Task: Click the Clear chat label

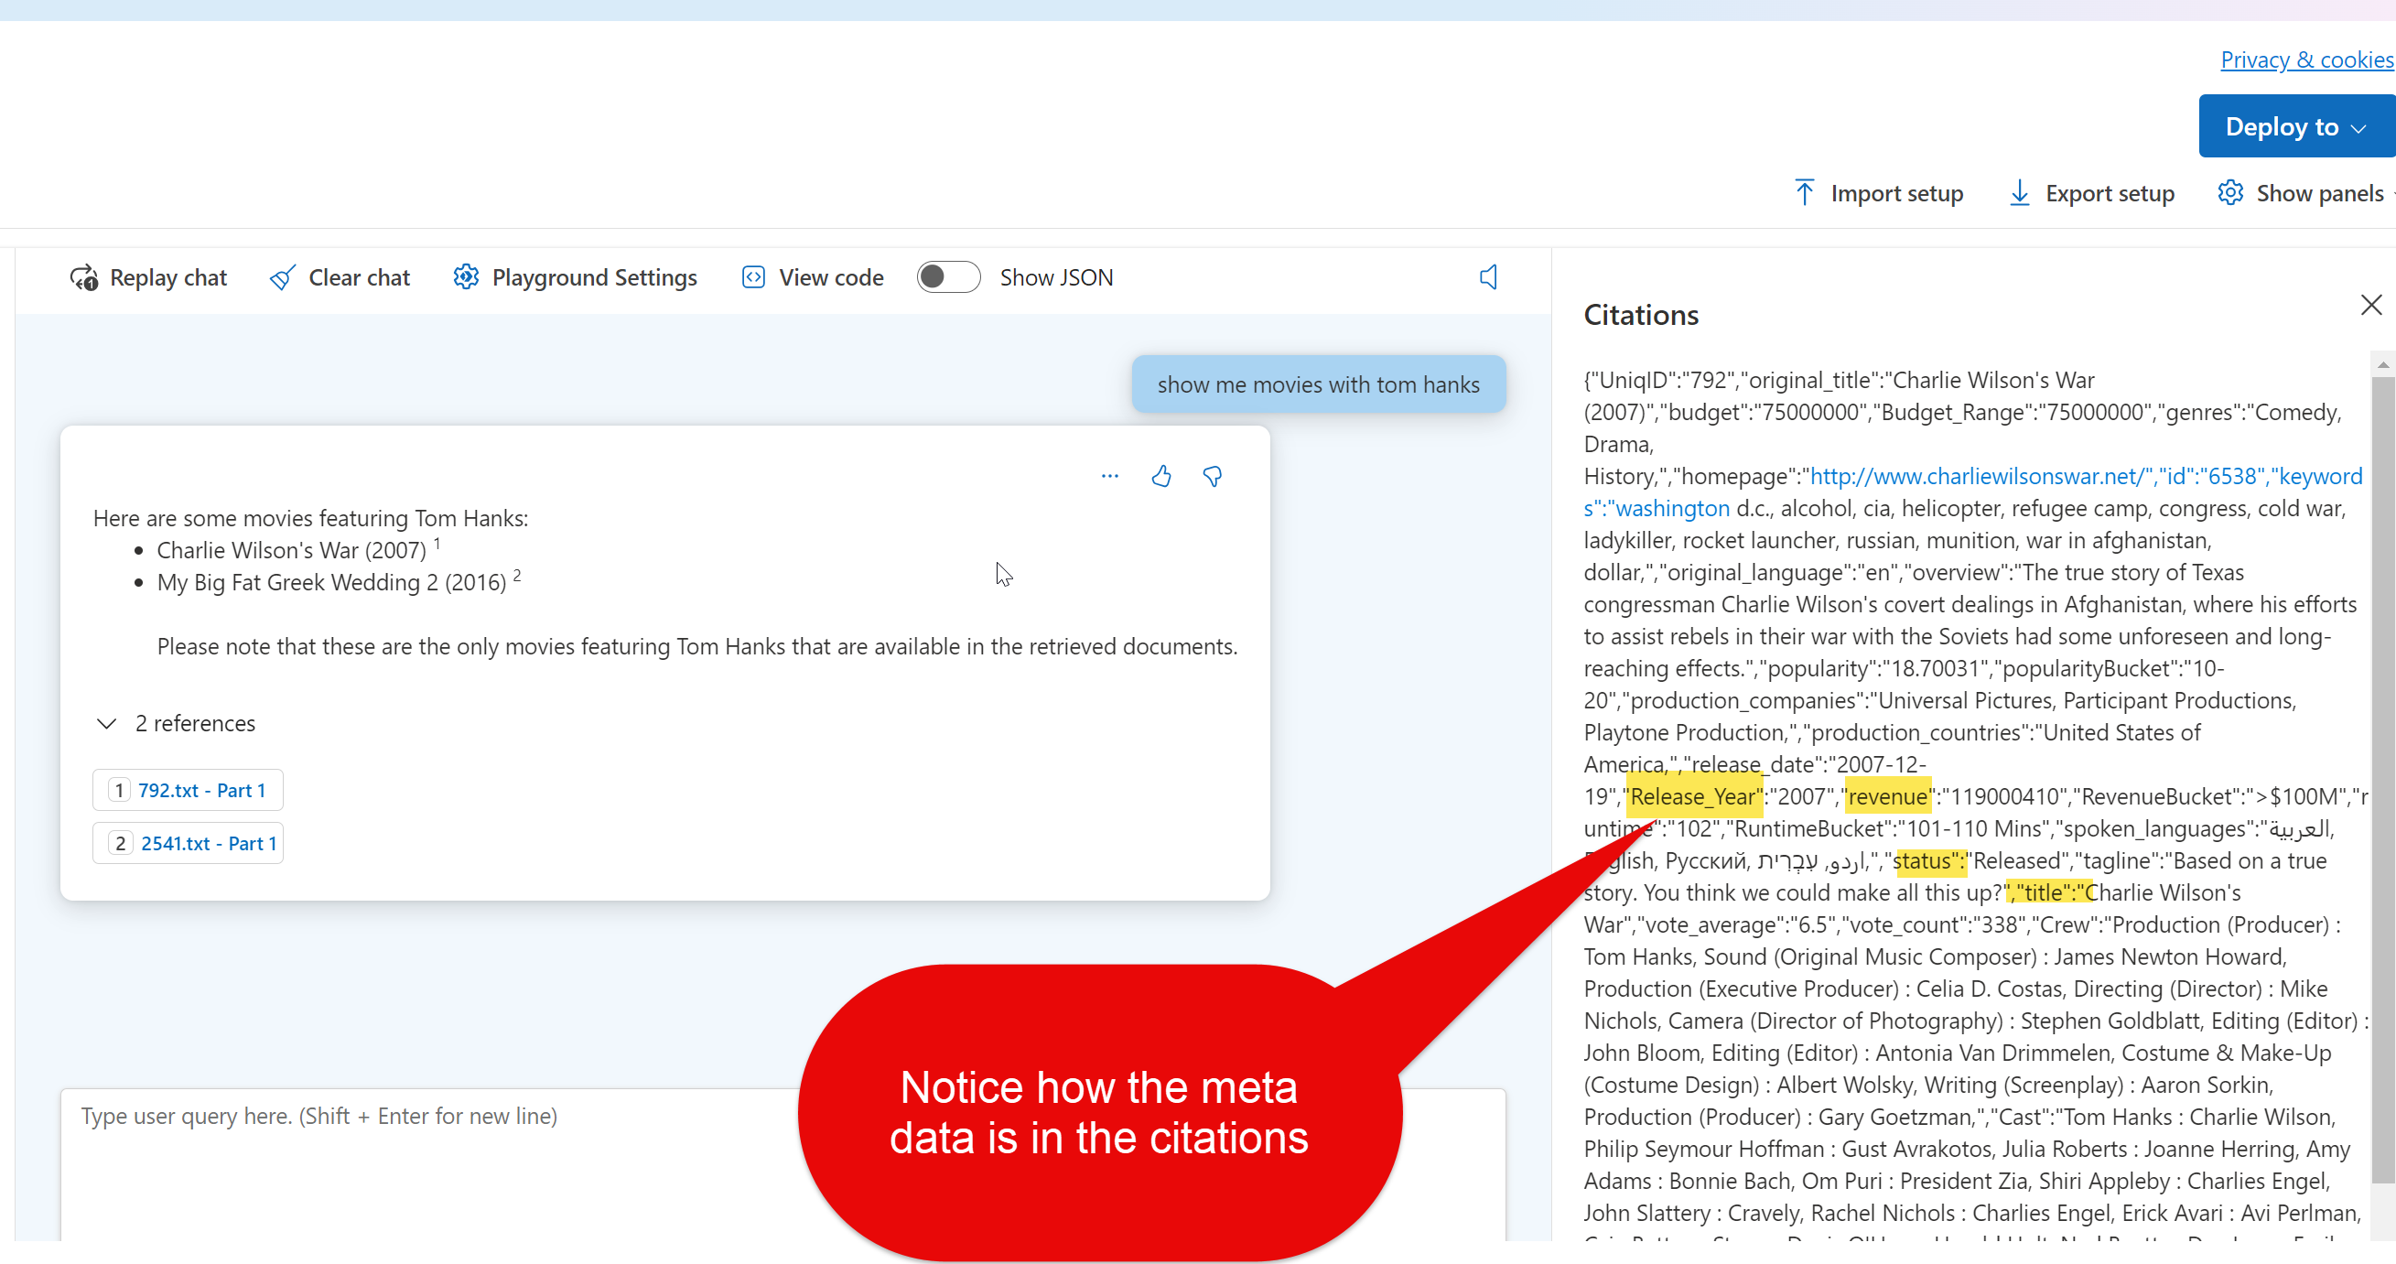Action: point(359,277)
